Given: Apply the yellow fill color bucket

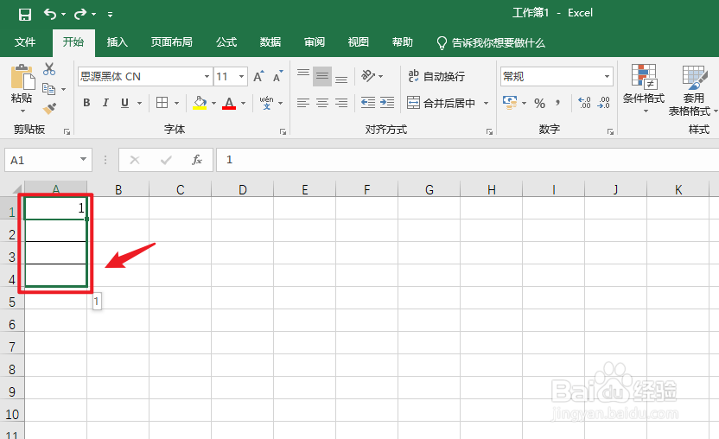Looking at the screenshot, I should [200, 103].
